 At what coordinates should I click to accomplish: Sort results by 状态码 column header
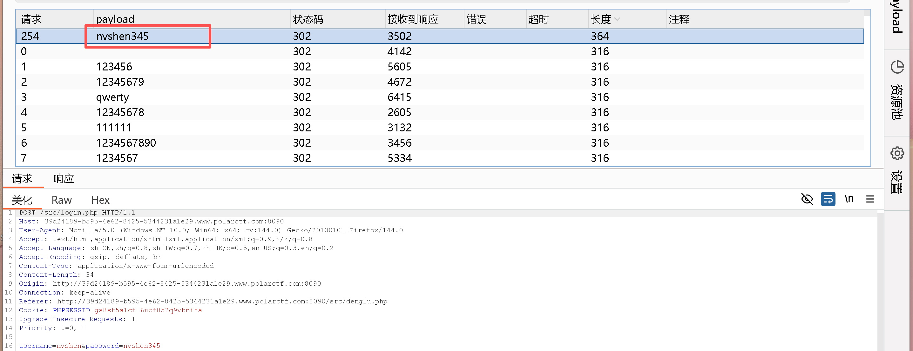tap(308, 19)
